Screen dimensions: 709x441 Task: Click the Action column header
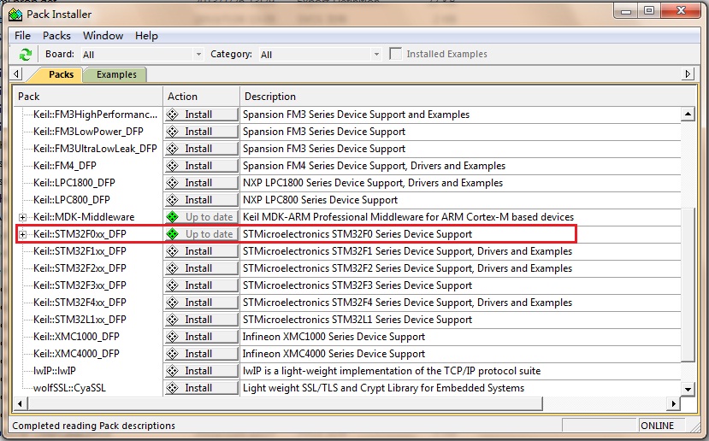coord(201,97)
